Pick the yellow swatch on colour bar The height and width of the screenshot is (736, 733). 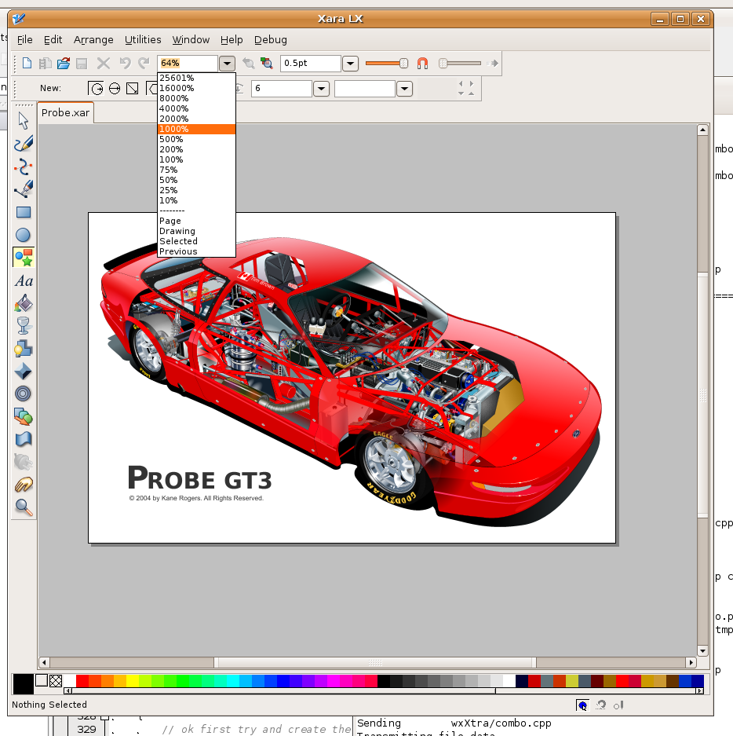[133, 680]
